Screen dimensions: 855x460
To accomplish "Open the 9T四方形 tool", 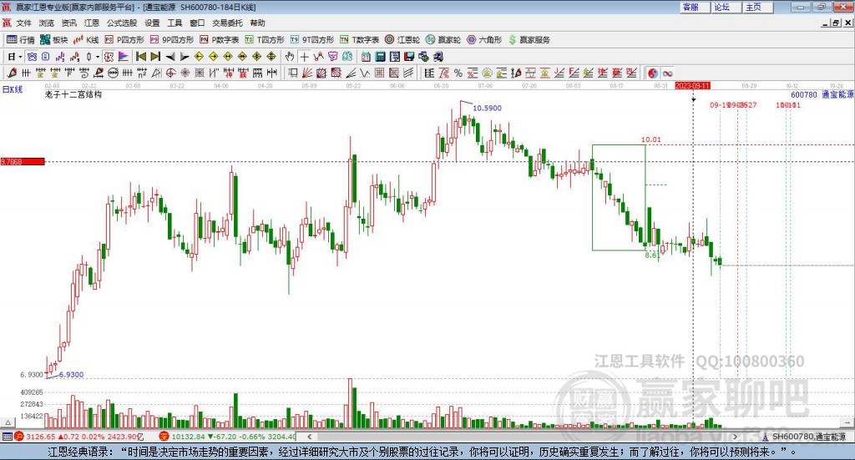I will tap(312, 40).
